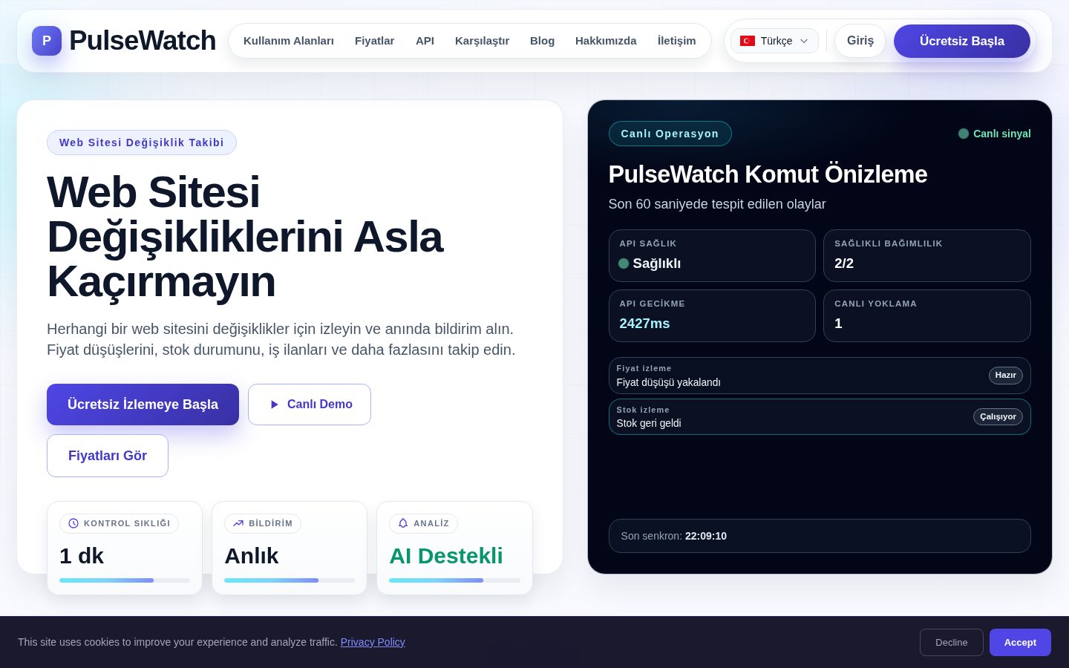Click the Giriş login button
This screenshot has height=668, width=1069.
pyautogui.click(x=860, y=41)
